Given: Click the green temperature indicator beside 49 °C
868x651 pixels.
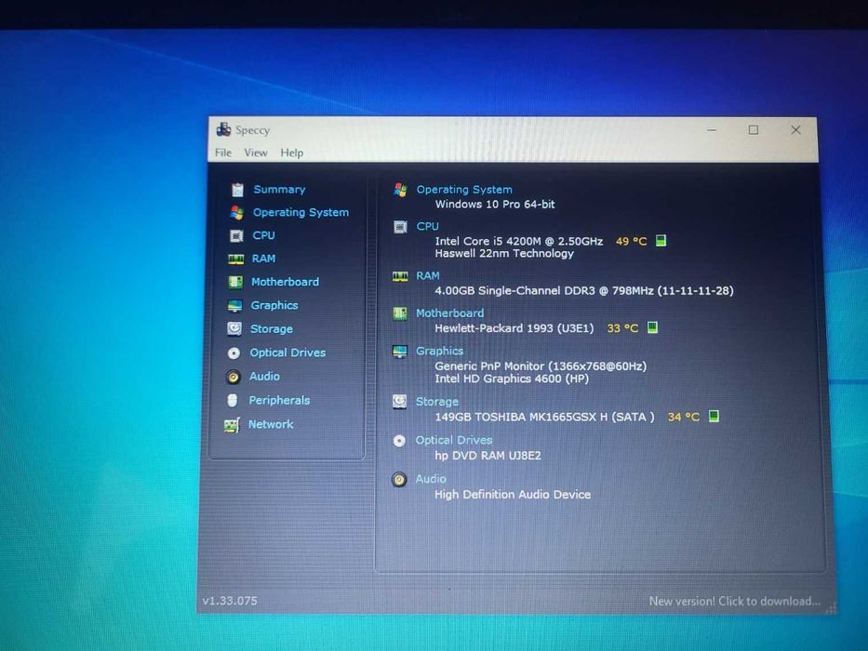Looking at the screenshot, I should [661, 241].
